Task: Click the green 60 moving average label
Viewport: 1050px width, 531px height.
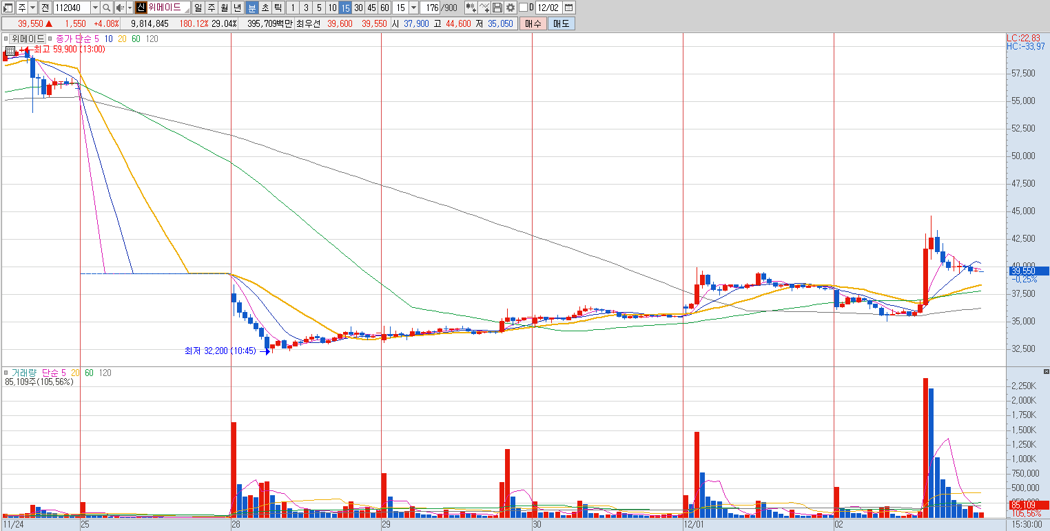Action: (136, 39)
